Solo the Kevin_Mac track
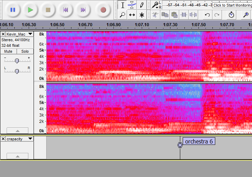This screenshot has height=177, width=252. [x=25, y=51]
